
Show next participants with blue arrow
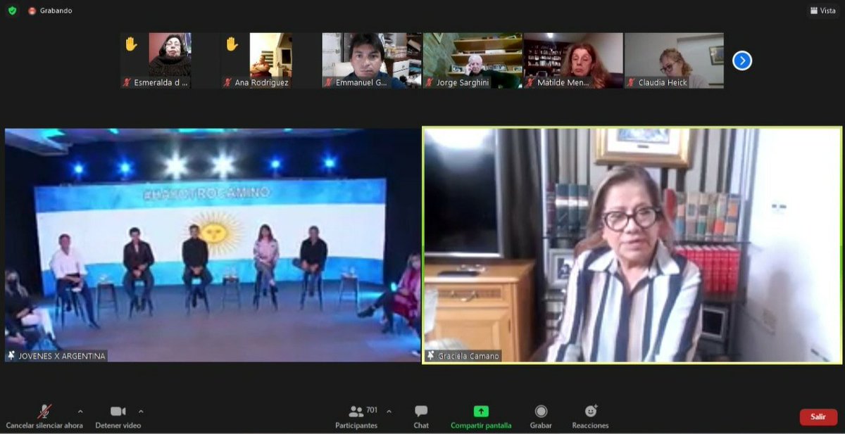(742, 60)
